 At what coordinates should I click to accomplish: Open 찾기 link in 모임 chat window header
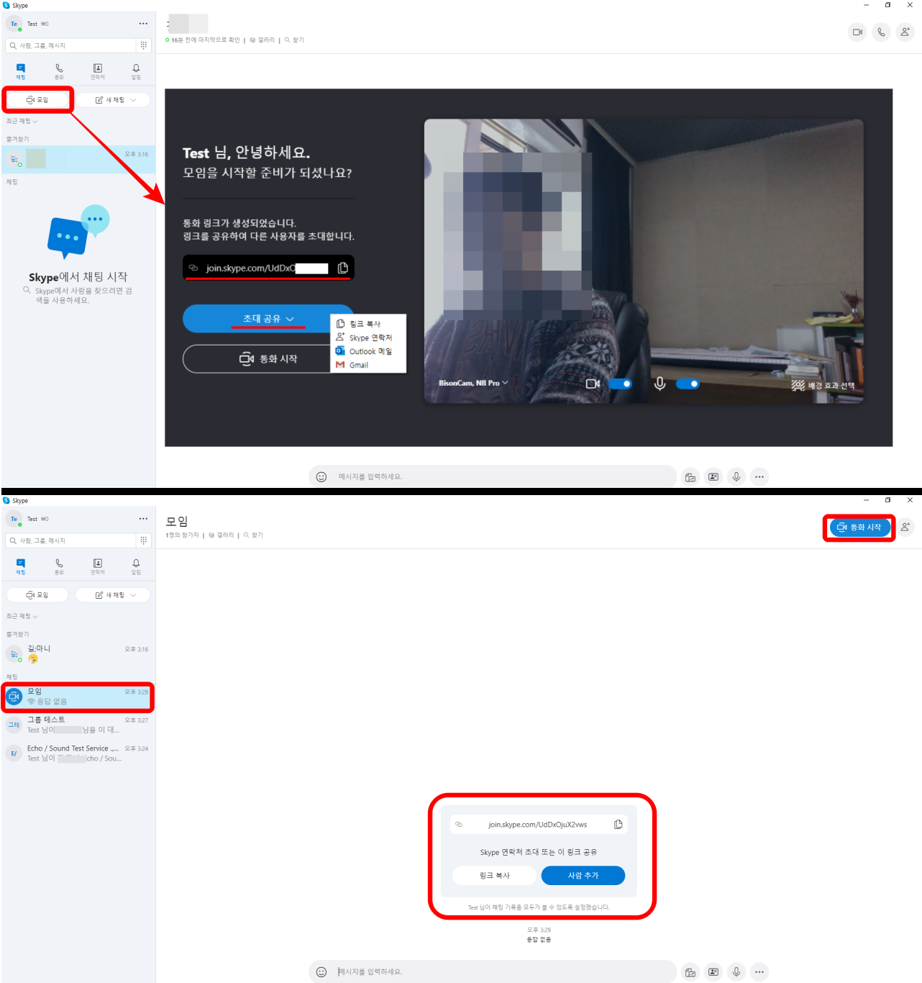(x=253, y=535)
